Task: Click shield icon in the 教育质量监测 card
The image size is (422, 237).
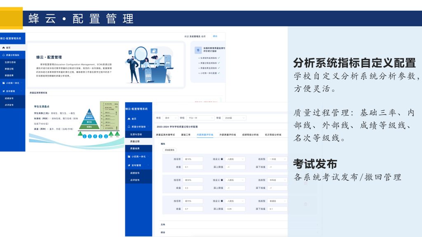Action: pos(199,50)
